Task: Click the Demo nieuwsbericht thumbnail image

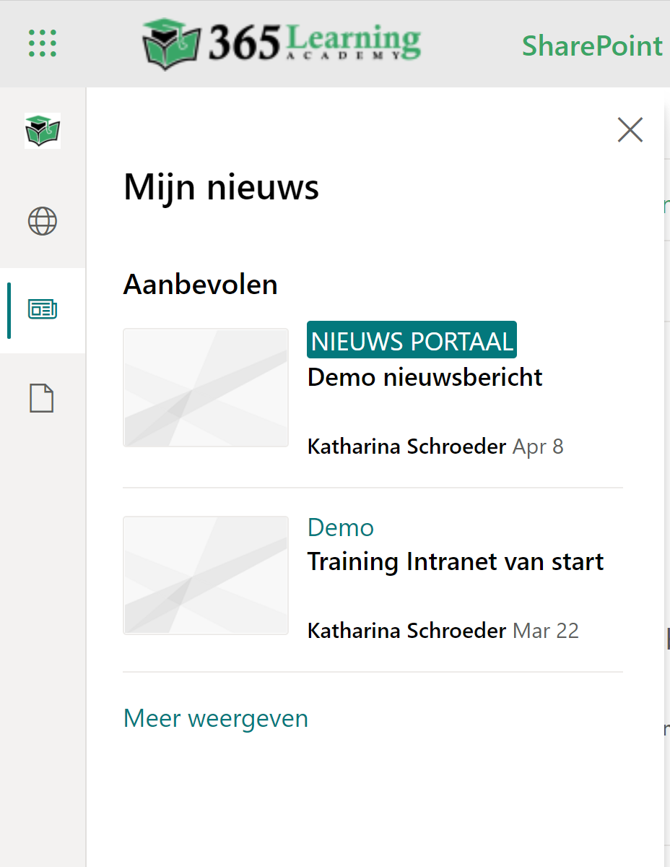Action: 206,388
